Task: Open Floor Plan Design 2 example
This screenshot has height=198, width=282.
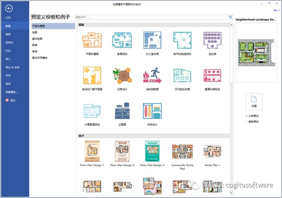Action: pyautogui.click(x=122, y=151)
